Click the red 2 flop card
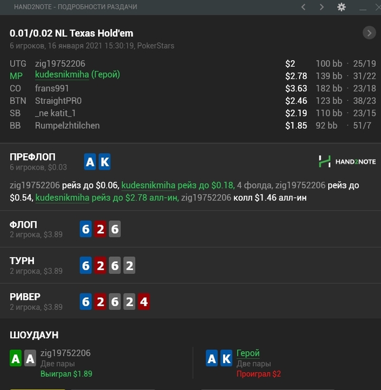381x390 pixels. [100, 229]
